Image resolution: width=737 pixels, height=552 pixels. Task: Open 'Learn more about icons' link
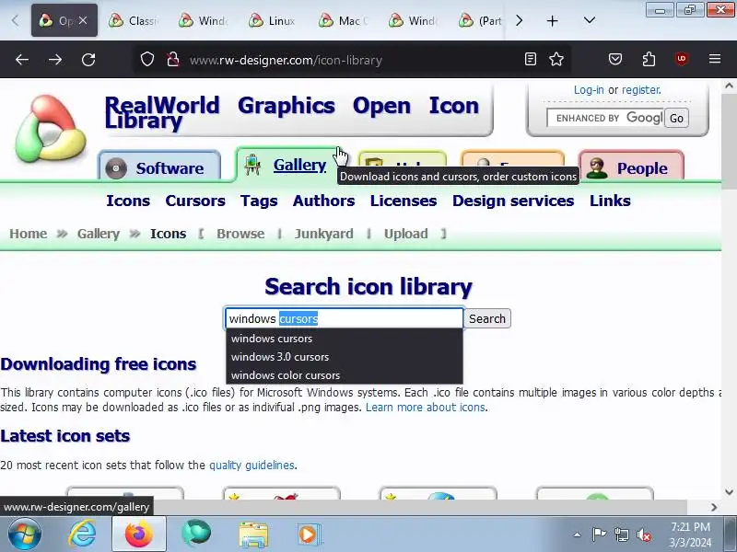[x=426, y=408]
